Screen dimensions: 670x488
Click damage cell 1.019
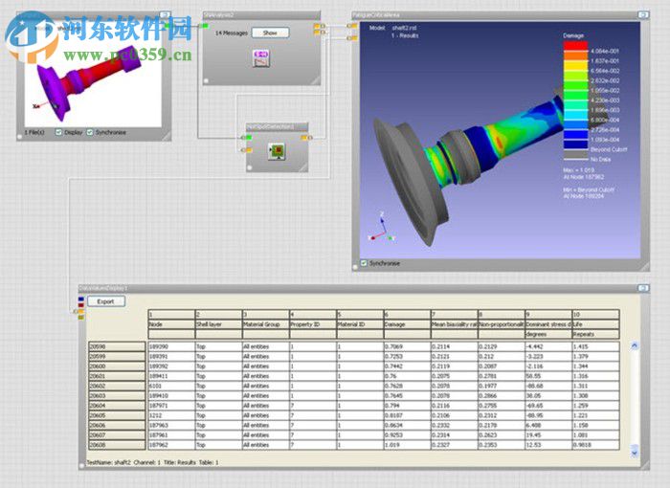point(407,445)
